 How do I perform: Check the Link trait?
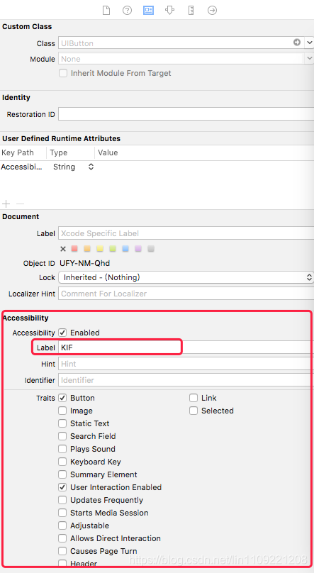coord(194,398)
